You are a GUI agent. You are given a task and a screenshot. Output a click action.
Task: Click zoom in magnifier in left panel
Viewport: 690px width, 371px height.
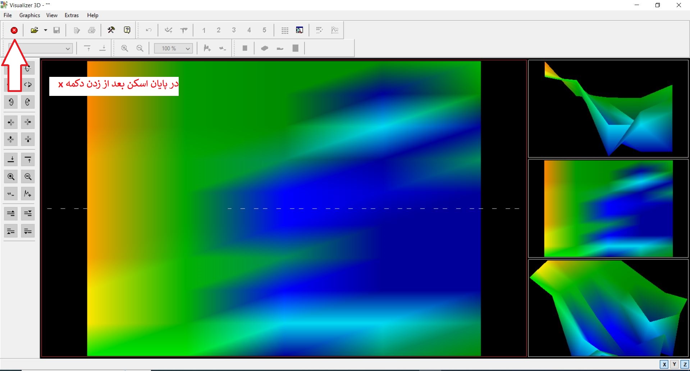click(11, 177)
